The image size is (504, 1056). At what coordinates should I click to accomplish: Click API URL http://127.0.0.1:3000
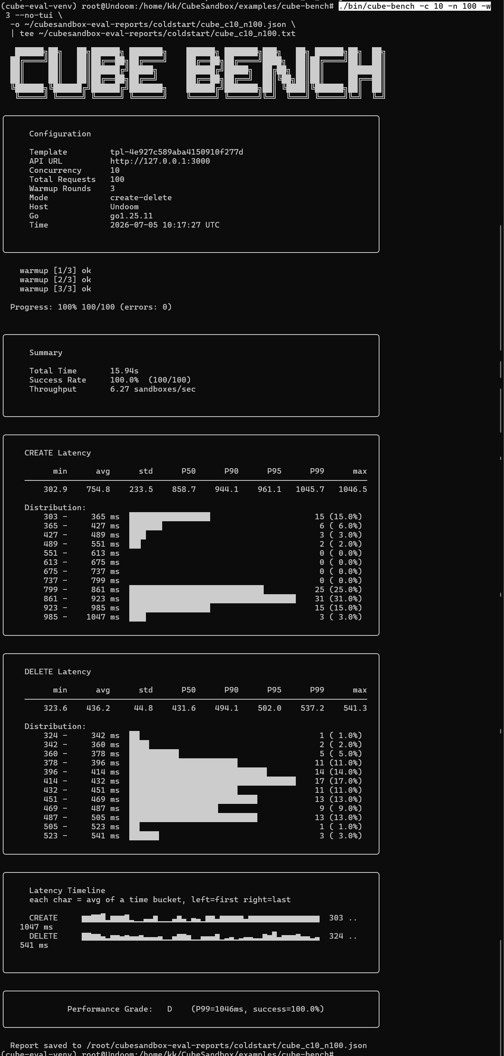[x=160, y=161]
